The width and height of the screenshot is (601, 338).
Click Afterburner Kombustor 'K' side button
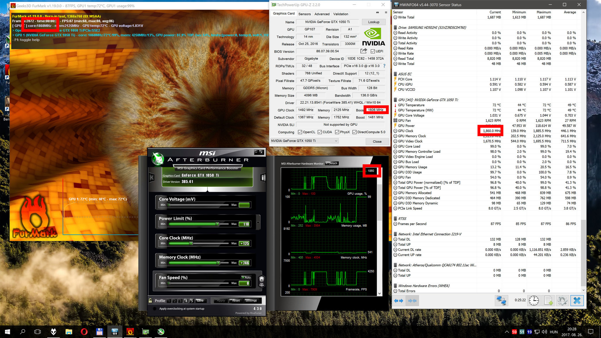pyautogui.click(x=151, y=178)
